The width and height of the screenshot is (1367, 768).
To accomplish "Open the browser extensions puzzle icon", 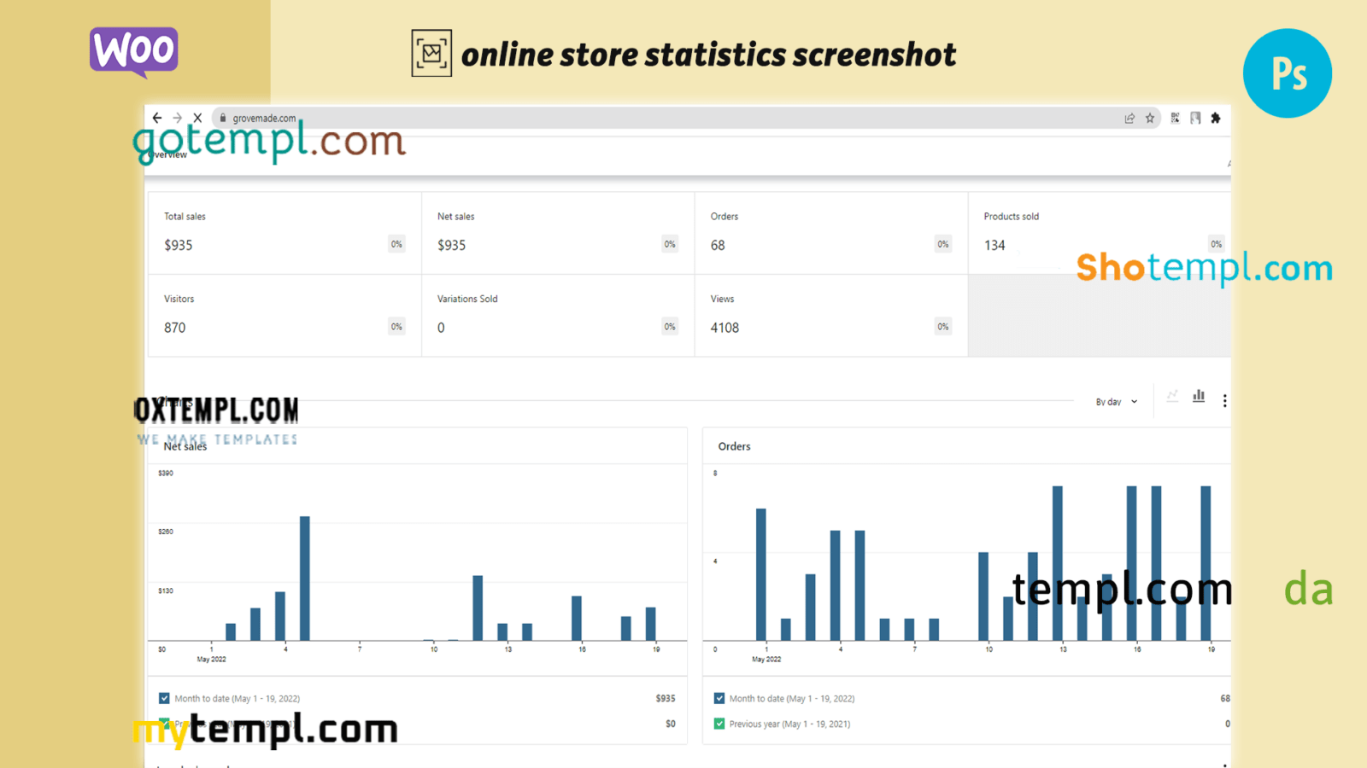I will tap(1216, 118).
